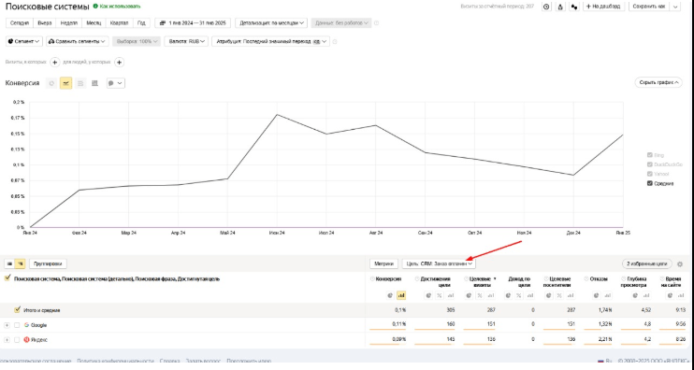Open Детализация: по месяцам dropdown

tap(272, 23)
